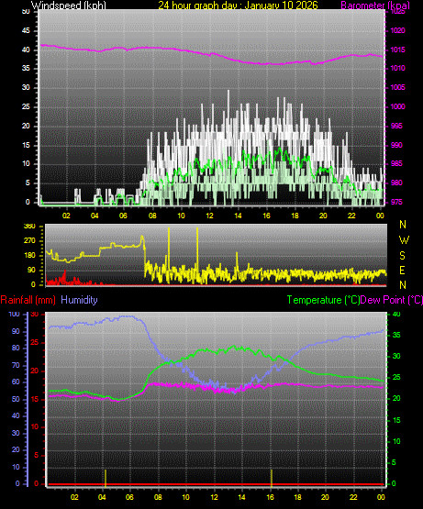423x509 pixels.
Task: Select '15' on the green temperature axis
Action: (x=396, y=420)
